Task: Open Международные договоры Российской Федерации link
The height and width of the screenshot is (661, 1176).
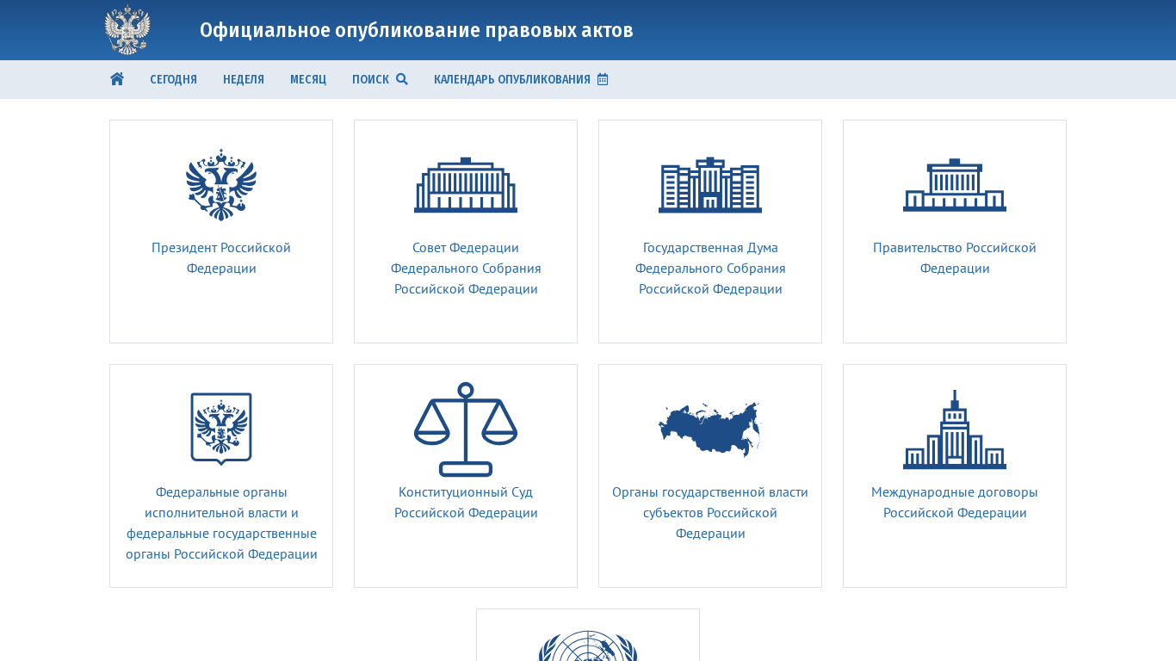Action: pos(955,503)
